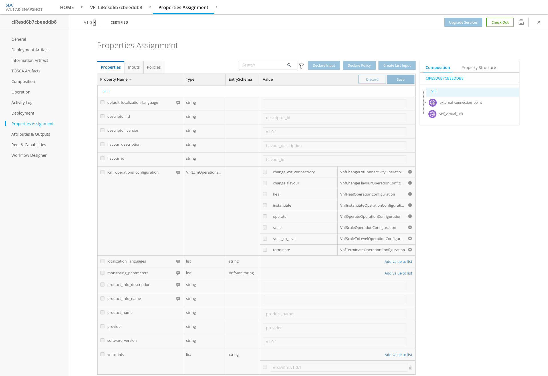The width and height of the screenshot is (548, 376).
Task: Tick flavour_id checkbox
Action: pos(102,158)
